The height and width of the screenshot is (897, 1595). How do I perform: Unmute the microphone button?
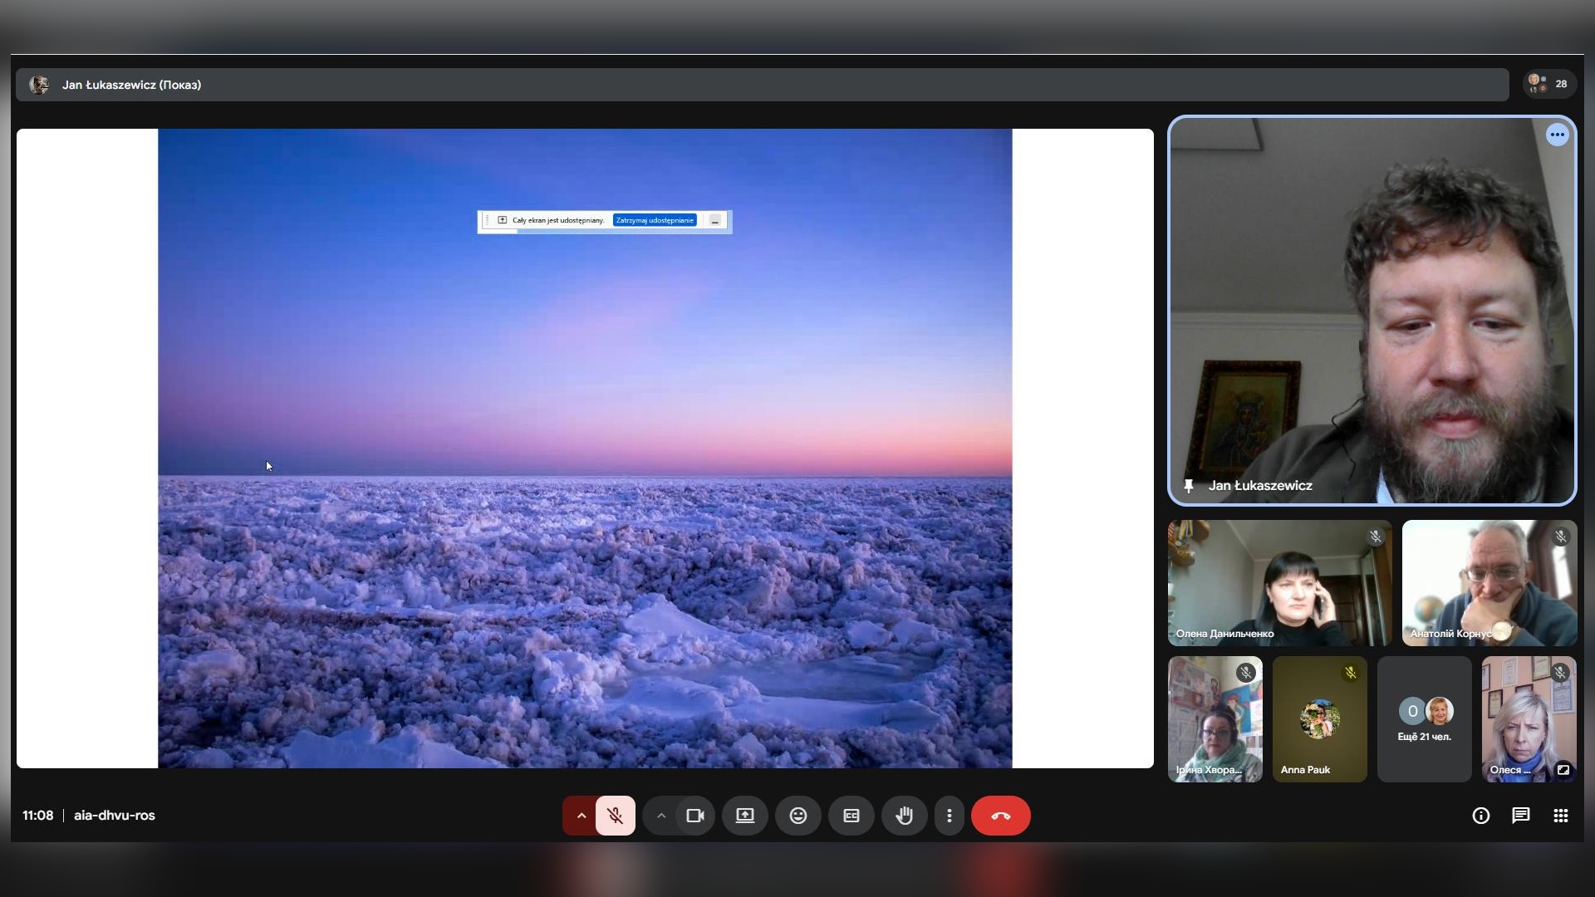615,816
